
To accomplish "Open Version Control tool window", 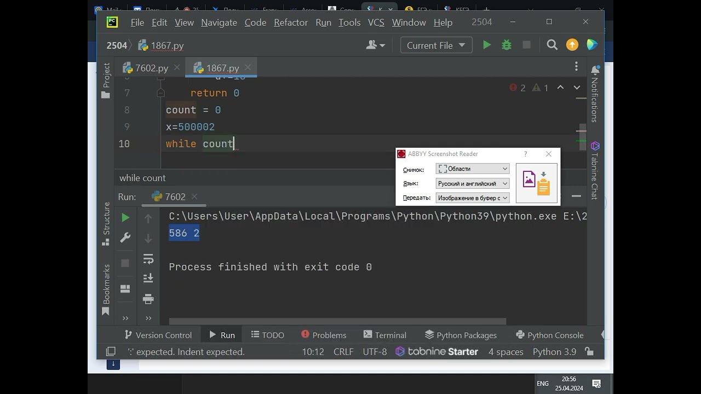I will pyautogui.click(x=158, y=335).
